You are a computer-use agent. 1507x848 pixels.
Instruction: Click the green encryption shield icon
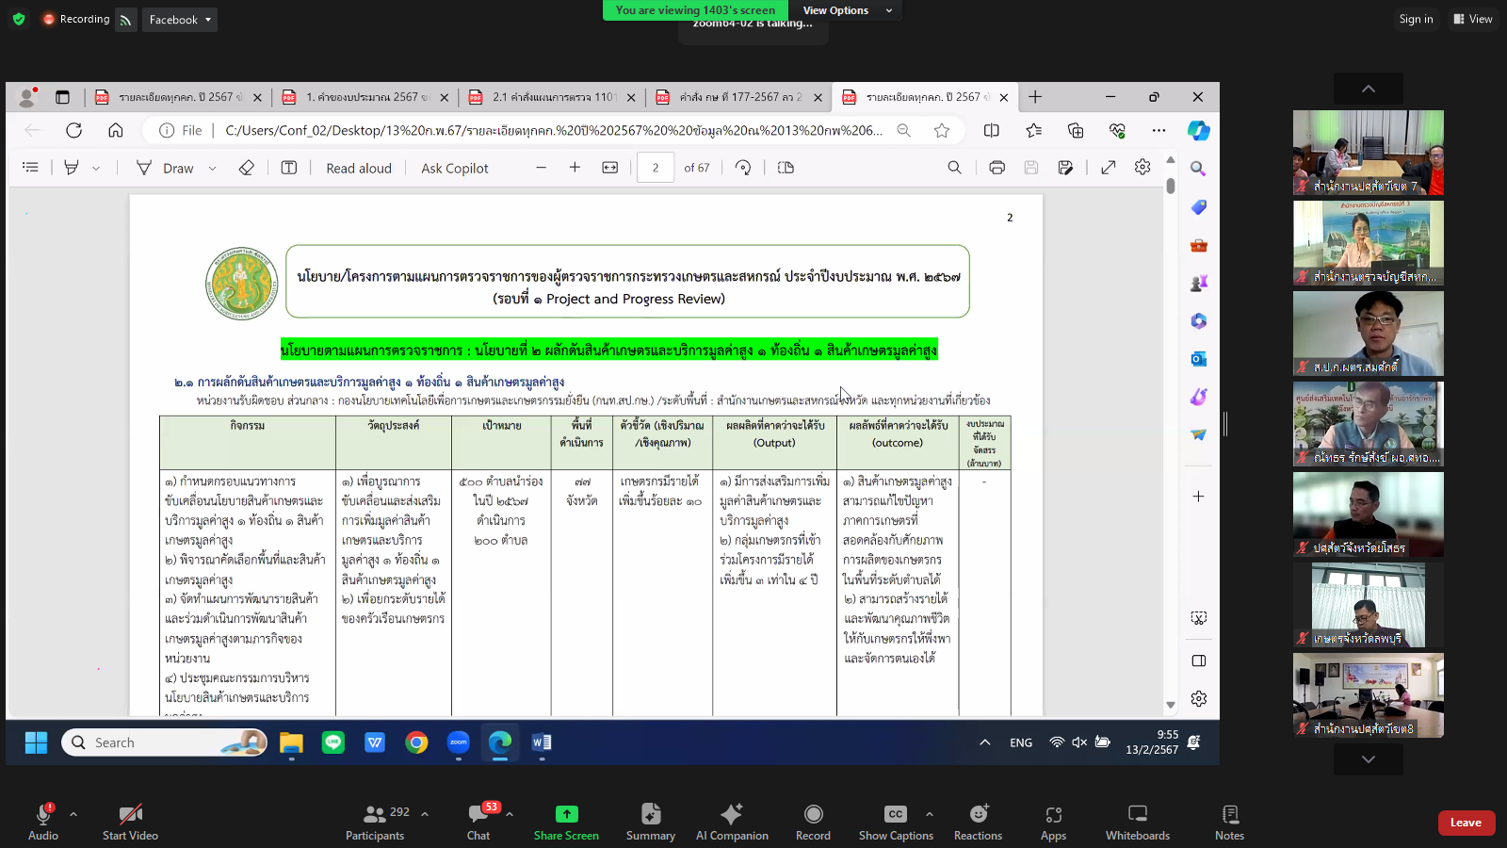pyautogui.click(x=19, y=19)
